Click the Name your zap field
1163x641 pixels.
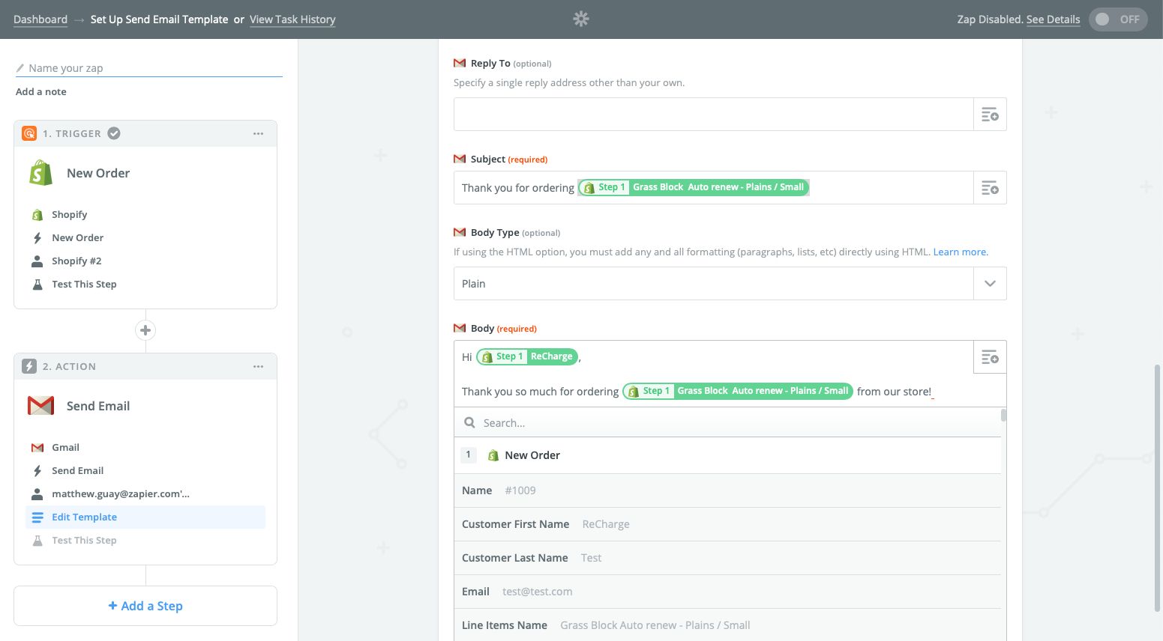[148, 68]
